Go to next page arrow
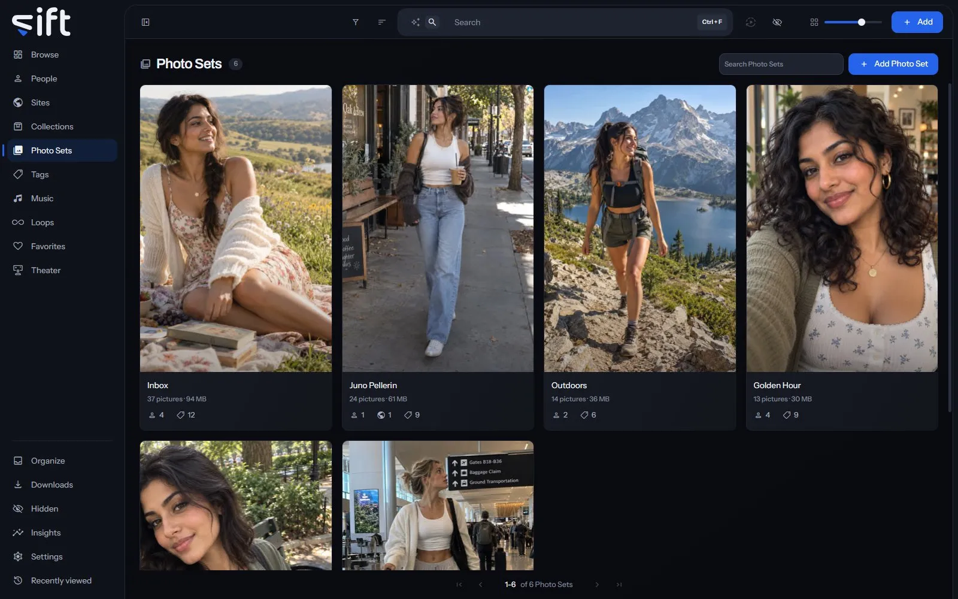This screenshot has width=958, height=599. [597, 585]
